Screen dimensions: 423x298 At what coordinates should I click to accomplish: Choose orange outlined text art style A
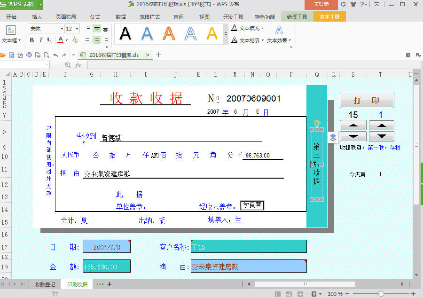click(x=169, y=34)
